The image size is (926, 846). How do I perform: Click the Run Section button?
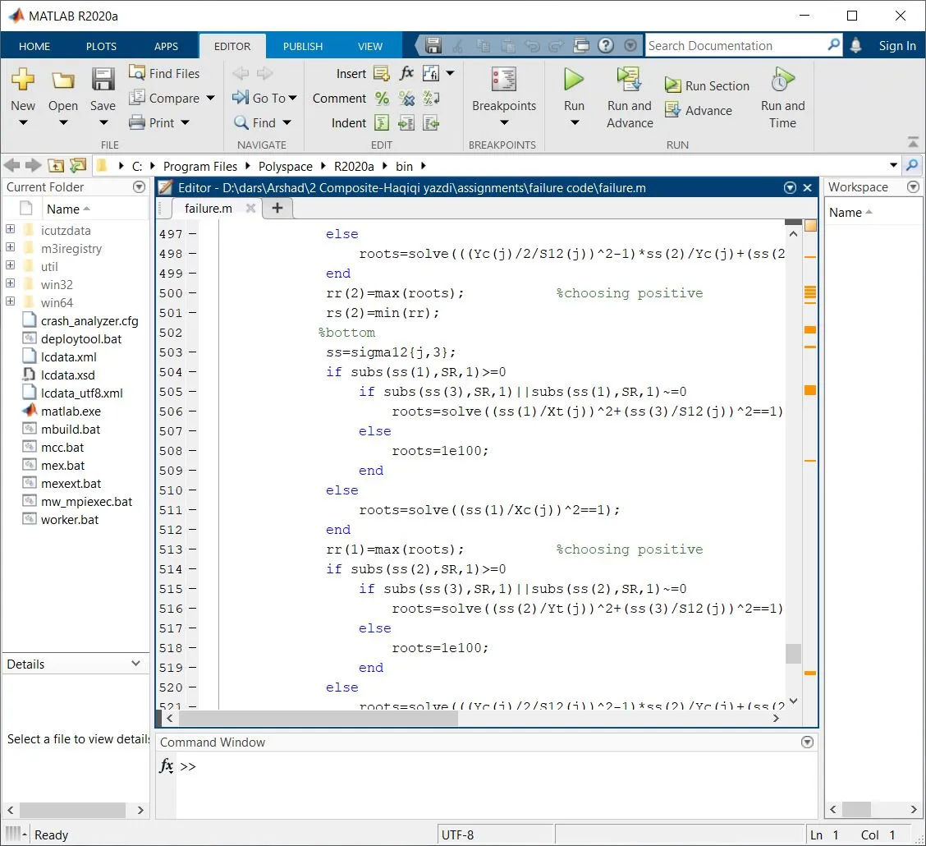(x=708, y=85)
